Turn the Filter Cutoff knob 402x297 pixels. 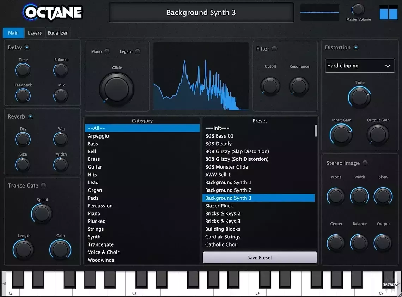point(270,86)
